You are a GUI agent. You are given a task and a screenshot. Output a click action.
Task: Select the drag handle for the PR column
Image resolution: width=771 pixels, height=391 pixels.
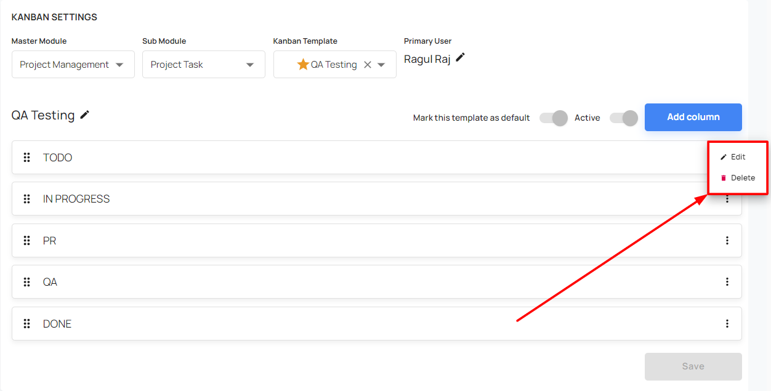point(27,241)
